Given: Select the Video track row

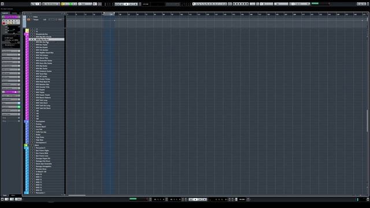Looking at the screenshot, I should pos(45,17).
